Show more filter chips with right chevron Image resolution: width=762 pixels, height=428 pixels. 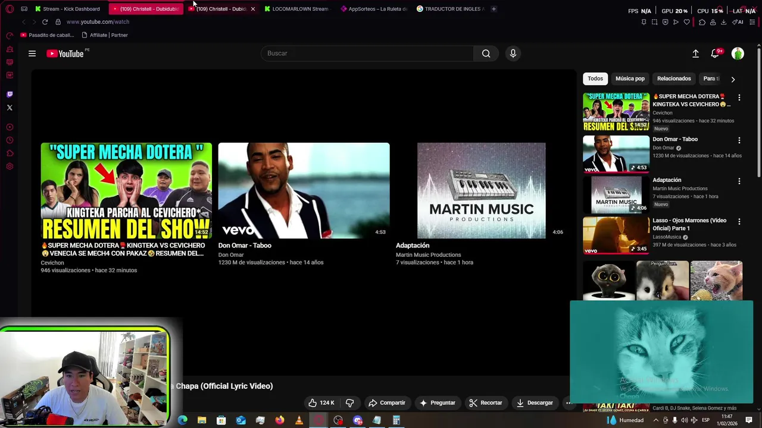pos(733,79)
